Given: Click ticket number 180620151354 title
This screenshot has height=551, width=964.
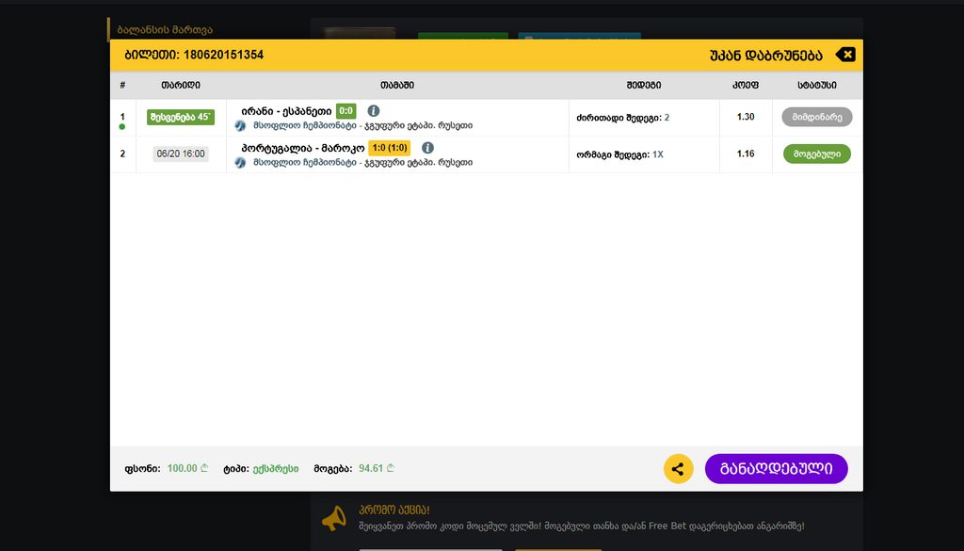Looking at the screenshot, I should [x=194, y=55].
